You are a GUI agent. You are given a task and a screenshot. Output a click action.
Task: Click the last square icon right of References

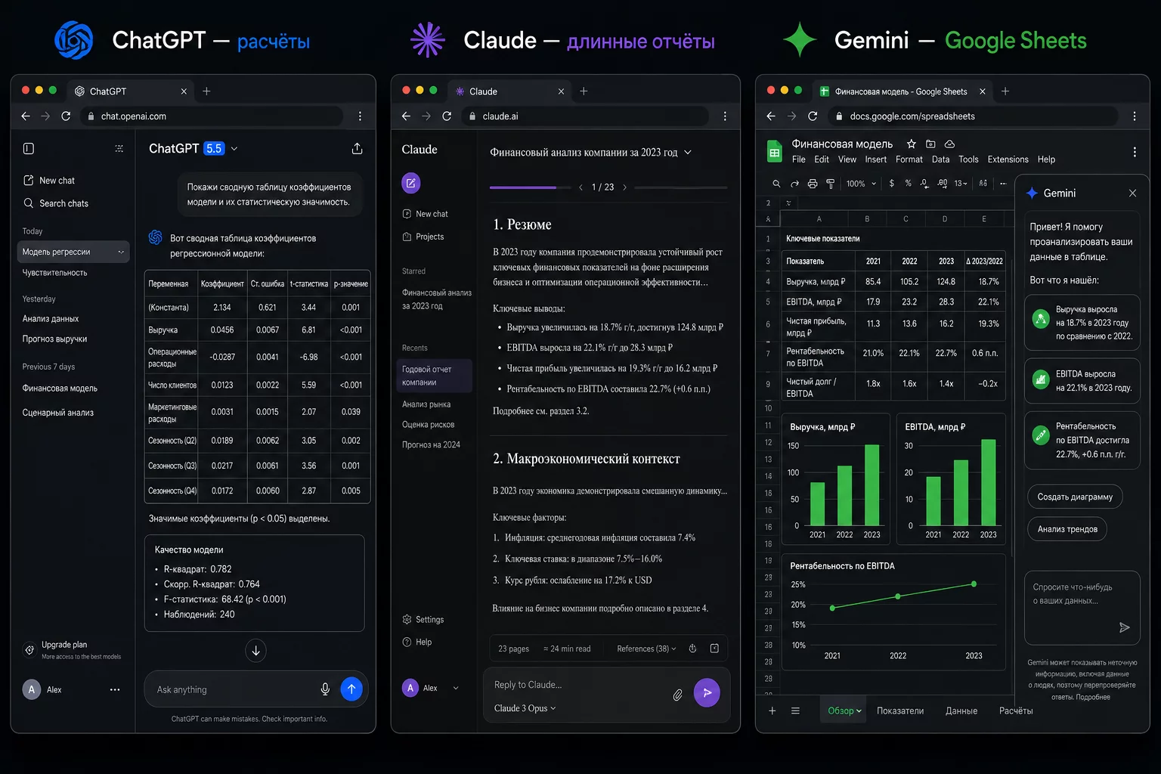click(x=714, y=649)
